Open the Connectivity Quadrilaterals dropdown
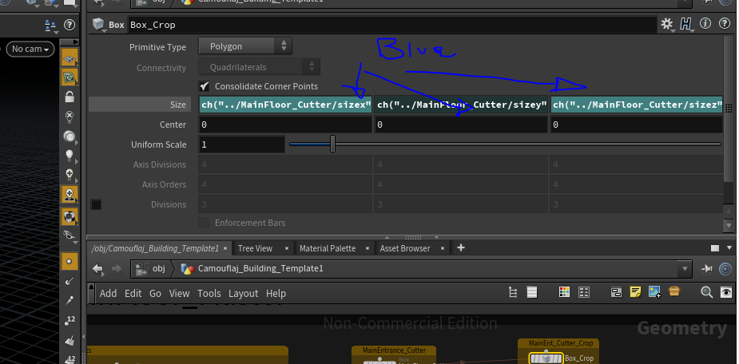The width and height of the screenshot is (739, 364). (259, 67)
